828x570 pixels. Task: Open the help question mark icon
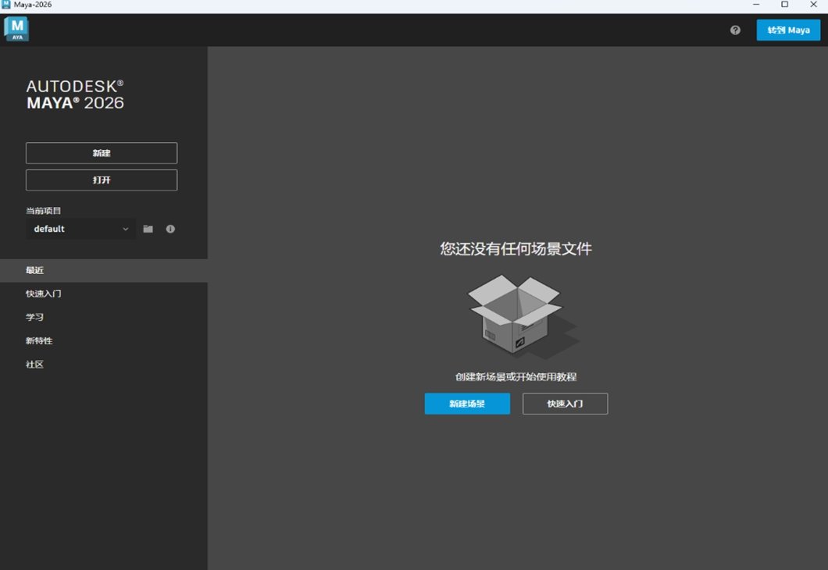(735, 30)
